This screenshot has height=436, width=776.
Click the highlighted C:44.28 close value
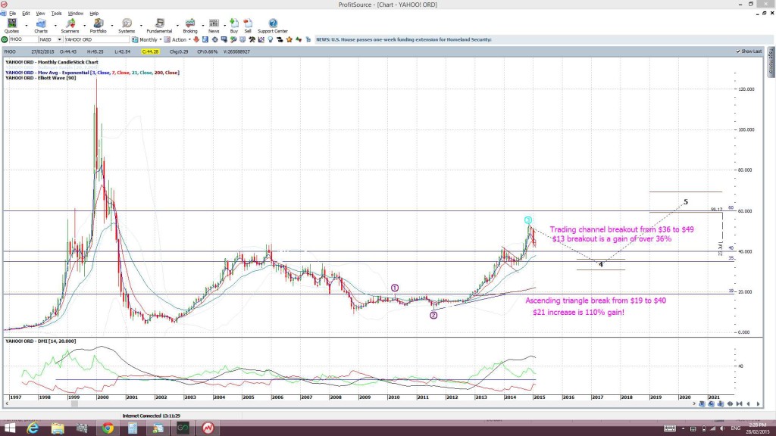coord(150,51)
